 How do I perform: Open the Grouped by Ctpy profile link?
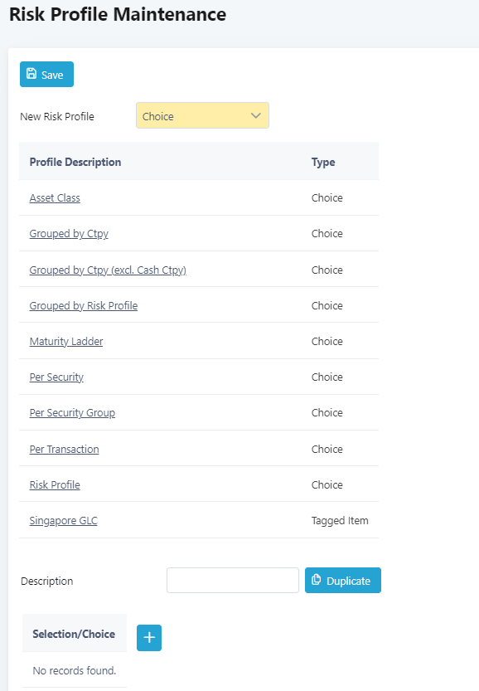[69, 234]
